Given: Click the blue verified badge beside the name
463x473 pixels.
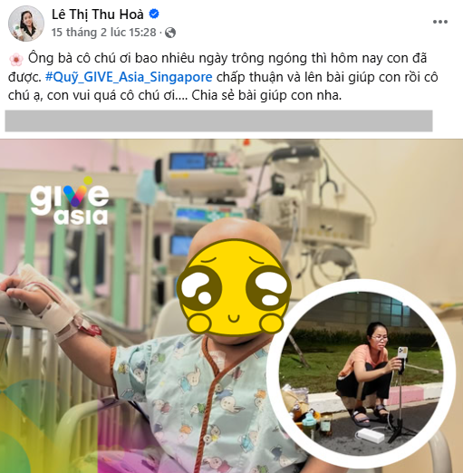Looking at the screenshot, I should click(154, 14).
